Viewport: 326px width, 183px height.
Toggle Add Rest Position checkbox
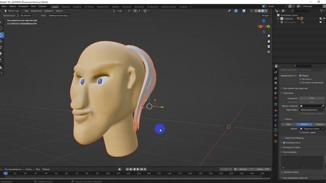coord(282,172)
